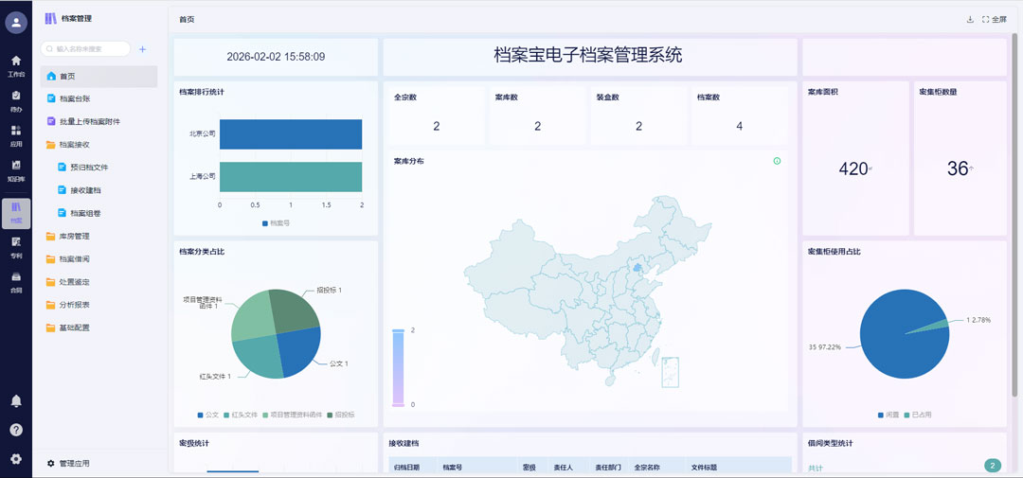The width and height of the screenshot is (1023, 478).
Task: Toggle the 闲置 legend item
Action: [888, 415]
